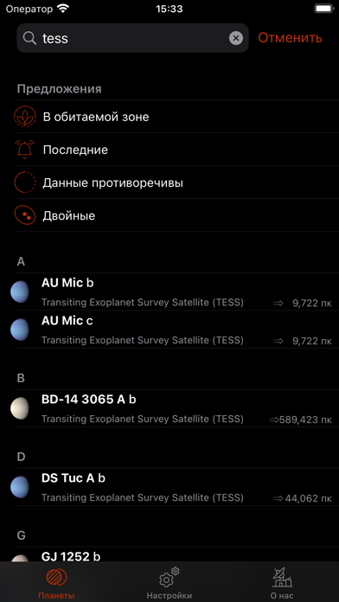Tap the magnifying glass search icon
Image resolution: width=339 pixels, height=602 pixels.
tap(29, 38)
